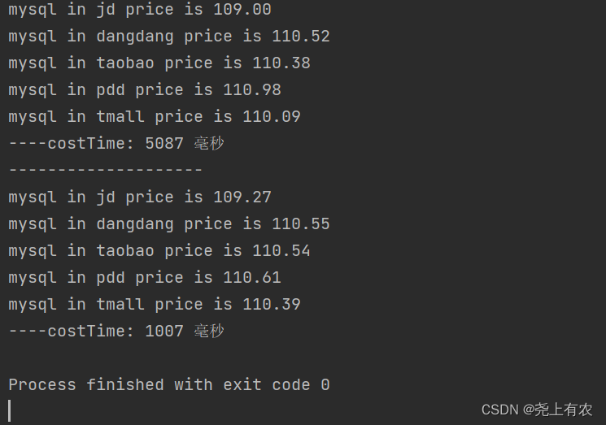This screenshot has width=606, height=425.
Task: Click the CSDN watermark text
Action: [537, 410]
